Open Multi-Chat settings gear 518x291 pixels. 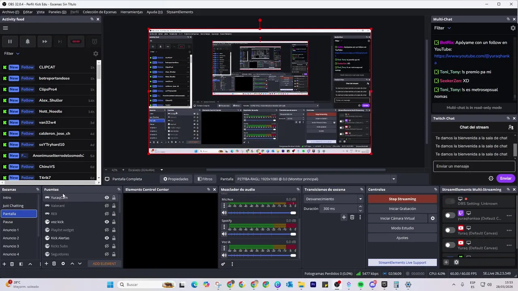pyautogui.click(x=513, y=28)
